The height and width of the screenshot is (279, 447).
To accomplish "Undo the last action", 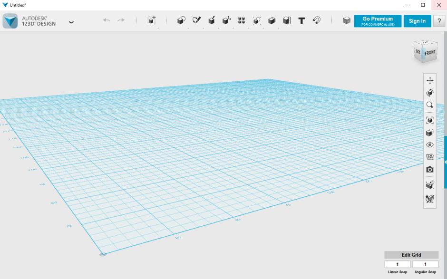I will pyautogui.click(x=107, y=20).
